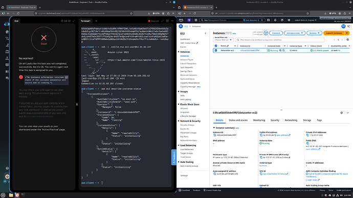Open Files app from taskbar
353x198 pixels.
pyautogui.click(x=11, y=195)
